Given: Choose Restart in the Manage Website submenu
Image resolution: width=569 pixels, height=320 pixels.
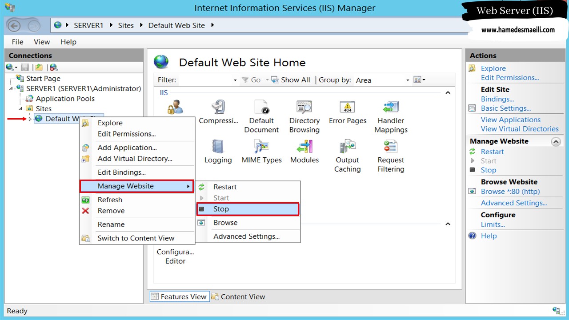Looking at the screenshot, I should coord(248,187).
